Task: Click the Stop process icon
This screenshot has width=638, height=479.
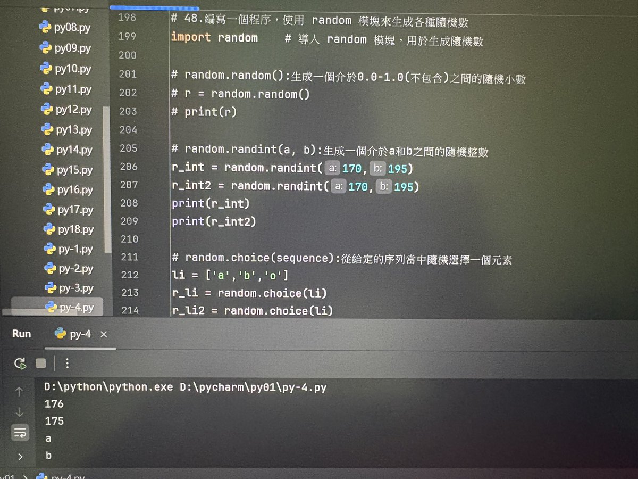Action: click(x=41, y=363)
